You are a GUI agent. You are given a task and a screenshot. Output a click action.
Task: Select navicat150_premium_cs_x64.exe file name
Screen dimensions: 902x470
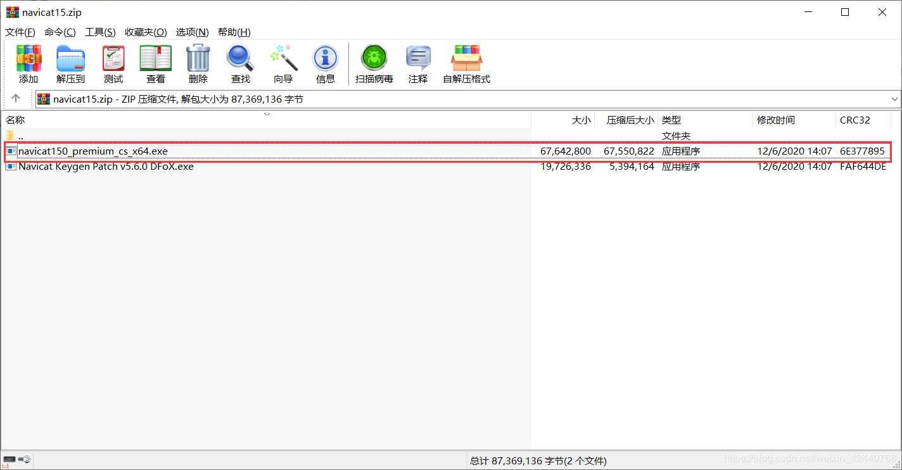click(93, 151)
